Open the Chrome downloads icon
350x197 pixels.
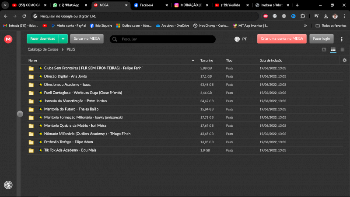click(x=325, y=16)
